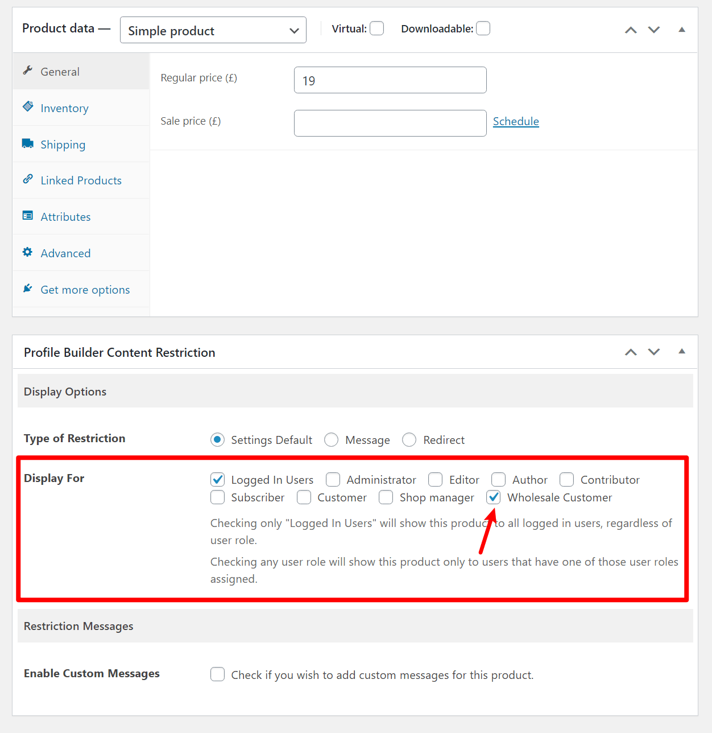The width and height of the screenshot is (712, 733).
Task: Click the wrench icon beside General
Action: point(27,70)
